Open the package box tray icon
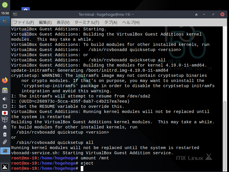Image resolution: width=229 pixels, height=172 pixels. tap(5, 120)
